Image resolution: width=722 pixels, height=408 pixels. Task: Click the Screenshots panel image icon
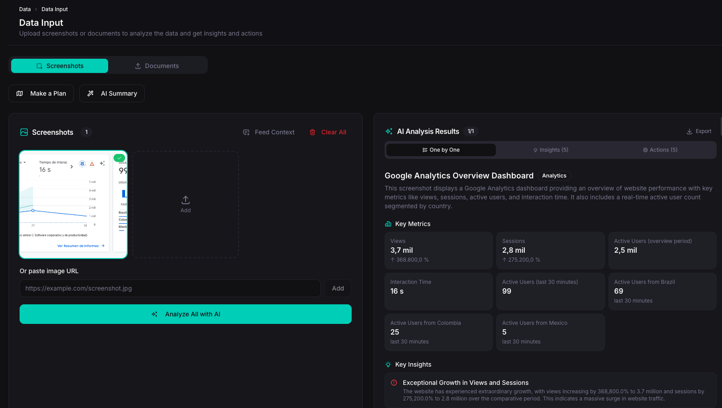[x=24, y=132]
